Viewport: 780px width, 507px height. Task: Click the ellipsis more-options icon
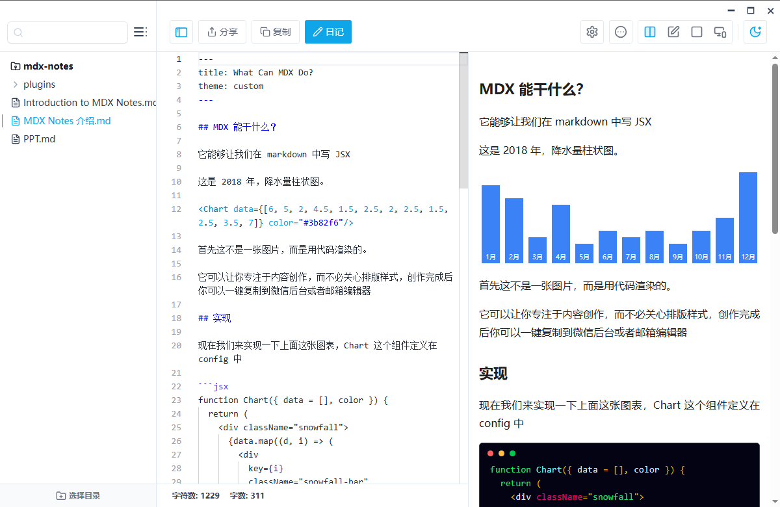pos(620,31)
